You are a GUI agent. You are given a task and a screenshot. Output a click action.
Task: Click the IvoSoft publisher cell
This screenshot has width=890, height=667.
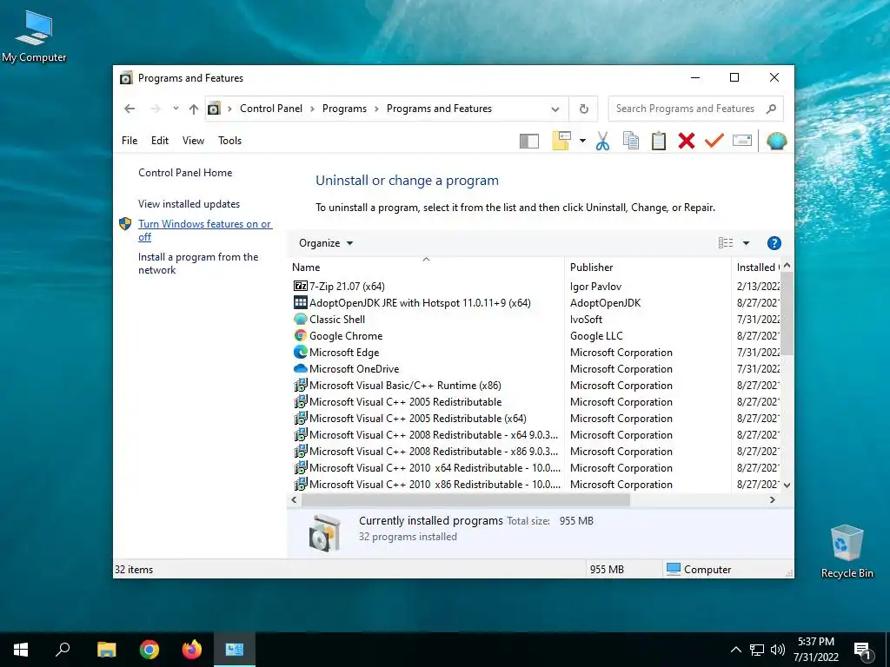pyautogui.click(x=586, y=320)
